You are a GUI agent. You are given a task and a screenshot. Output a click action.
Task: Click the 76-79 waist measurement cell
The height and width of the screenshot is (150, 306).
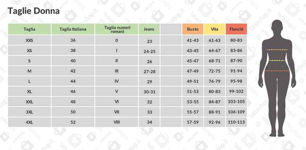click(214, 81)
